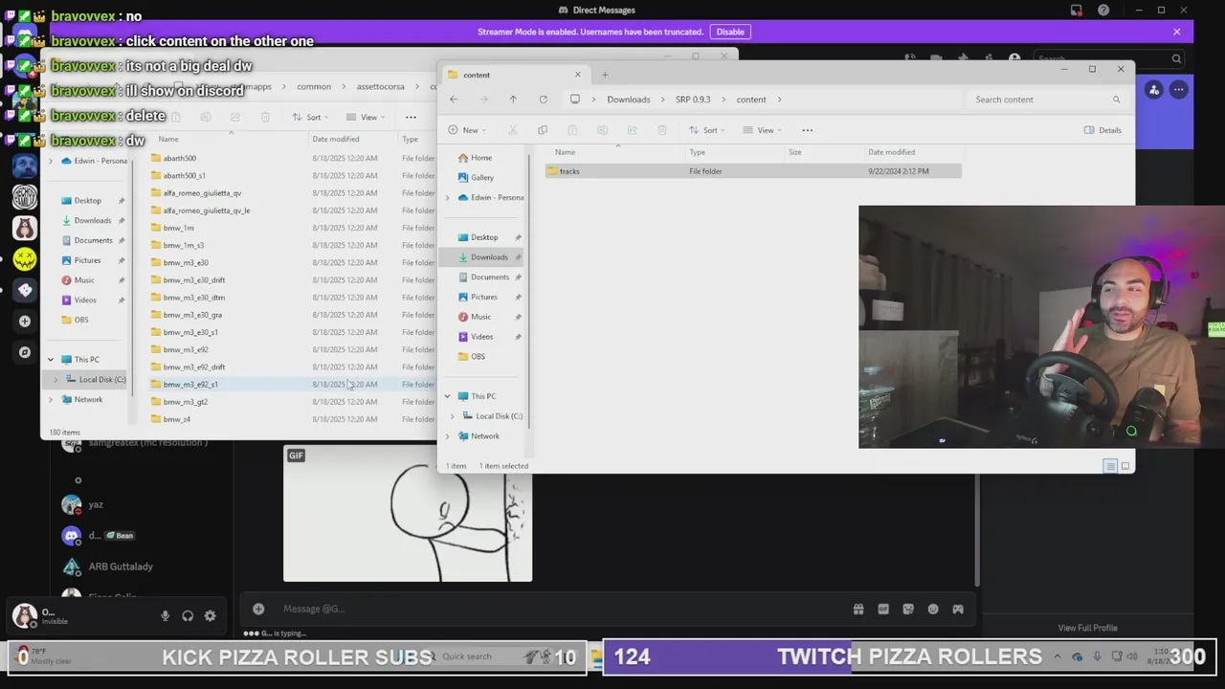The image size is (1225, 689).
Task: Open the New dropdown in content window
Action: pos(468,130)
